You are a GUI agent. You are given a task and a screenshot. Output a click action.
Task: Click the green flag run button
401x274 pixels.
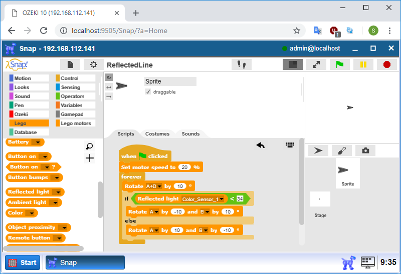[339, 64]
